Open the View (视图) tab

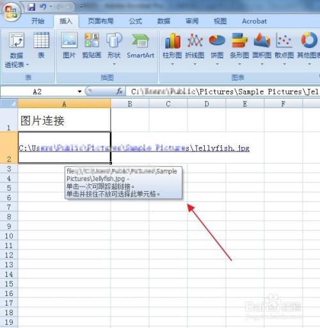(220, 21)
